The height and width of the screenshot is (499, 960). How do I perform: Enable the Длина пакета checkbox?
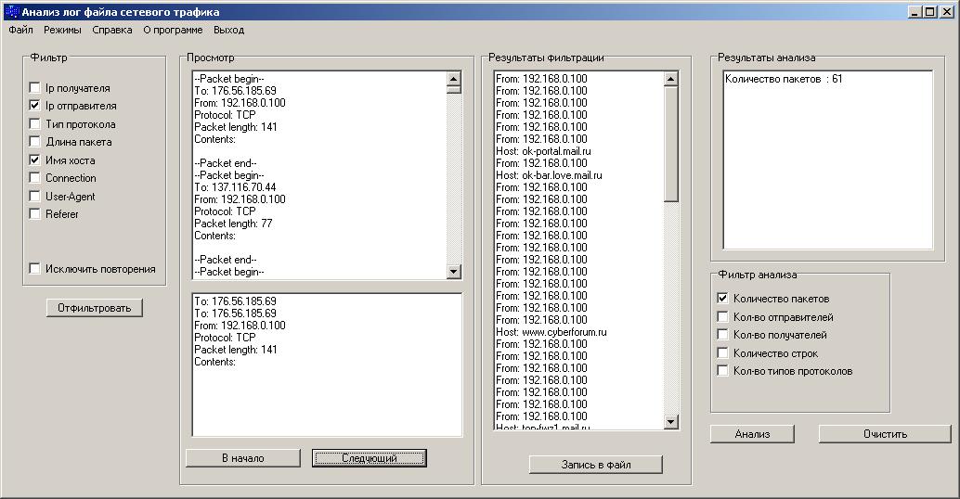(35, 141)
